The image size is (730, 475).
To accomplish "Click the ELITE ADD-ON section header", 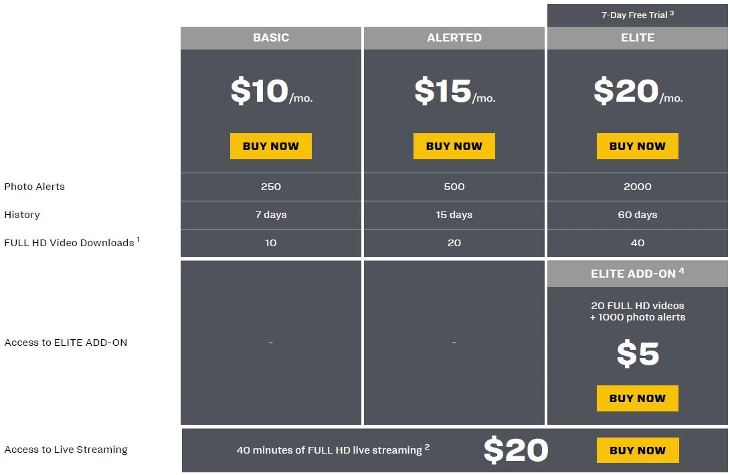I will pyautogui.click(x=637, y=273).
